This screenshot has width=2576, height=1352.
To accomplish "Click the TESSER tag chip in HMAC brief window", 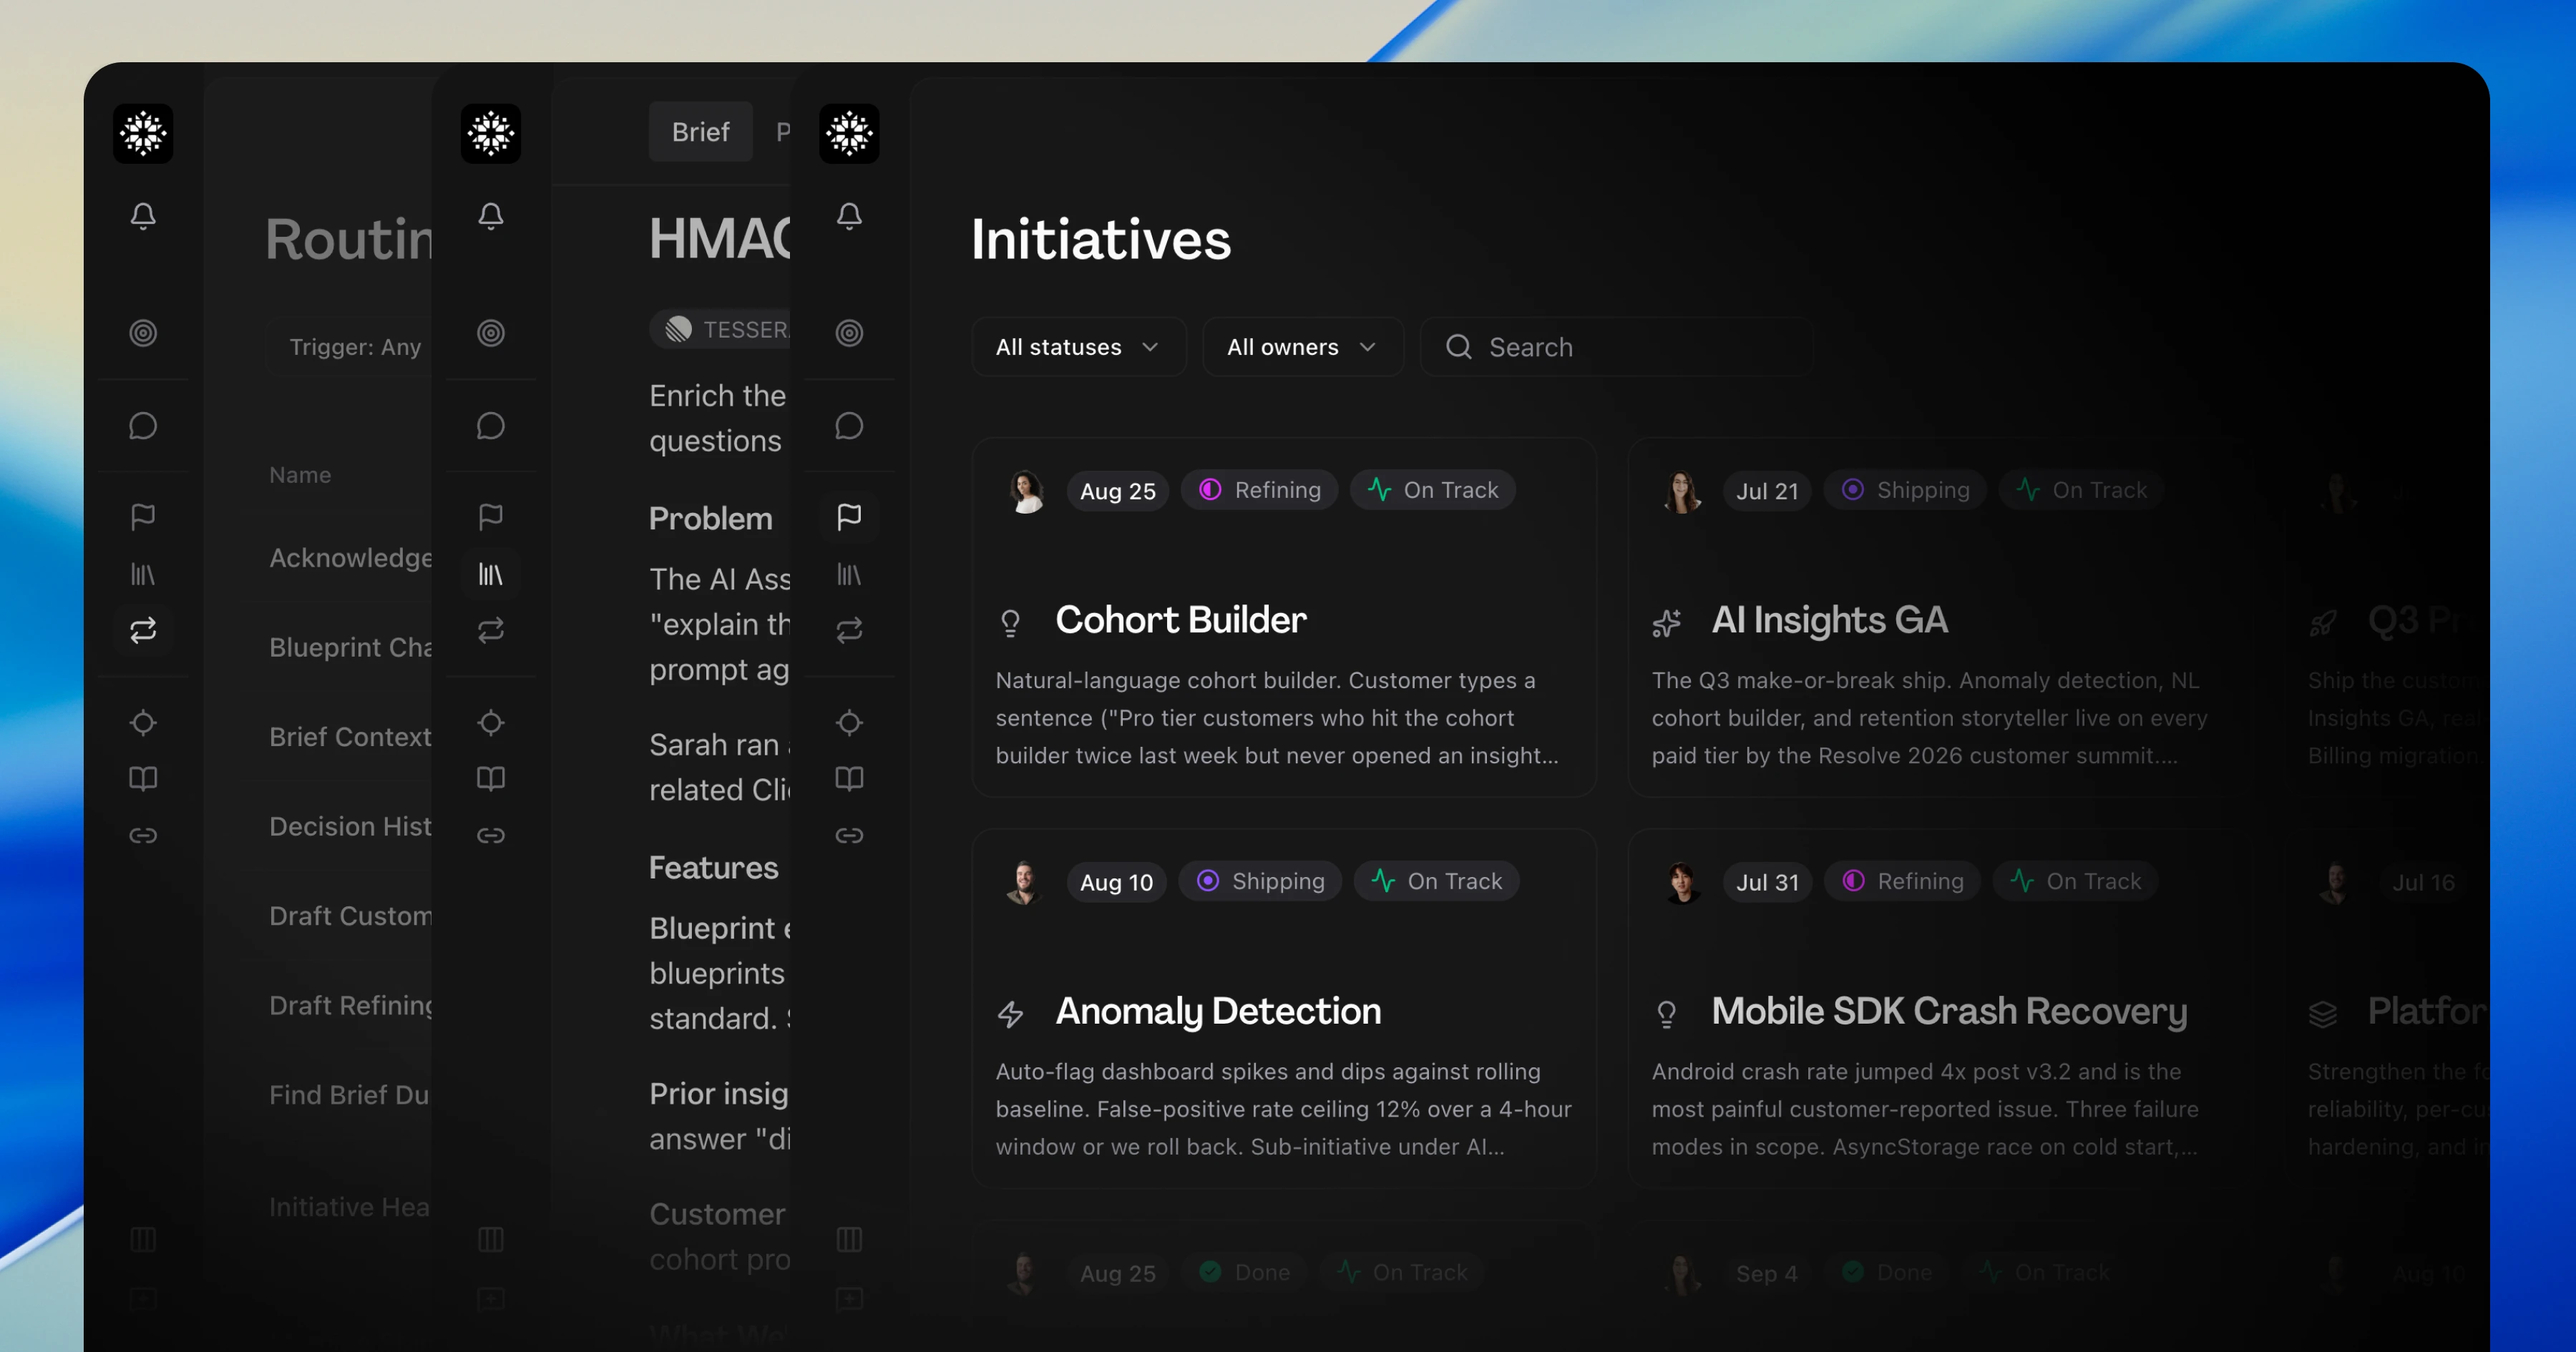I will pos(720,329).
